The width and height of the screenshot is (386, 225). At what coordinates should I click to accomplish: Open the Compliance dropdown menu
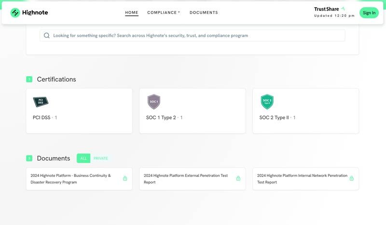(x=164, y=13)
